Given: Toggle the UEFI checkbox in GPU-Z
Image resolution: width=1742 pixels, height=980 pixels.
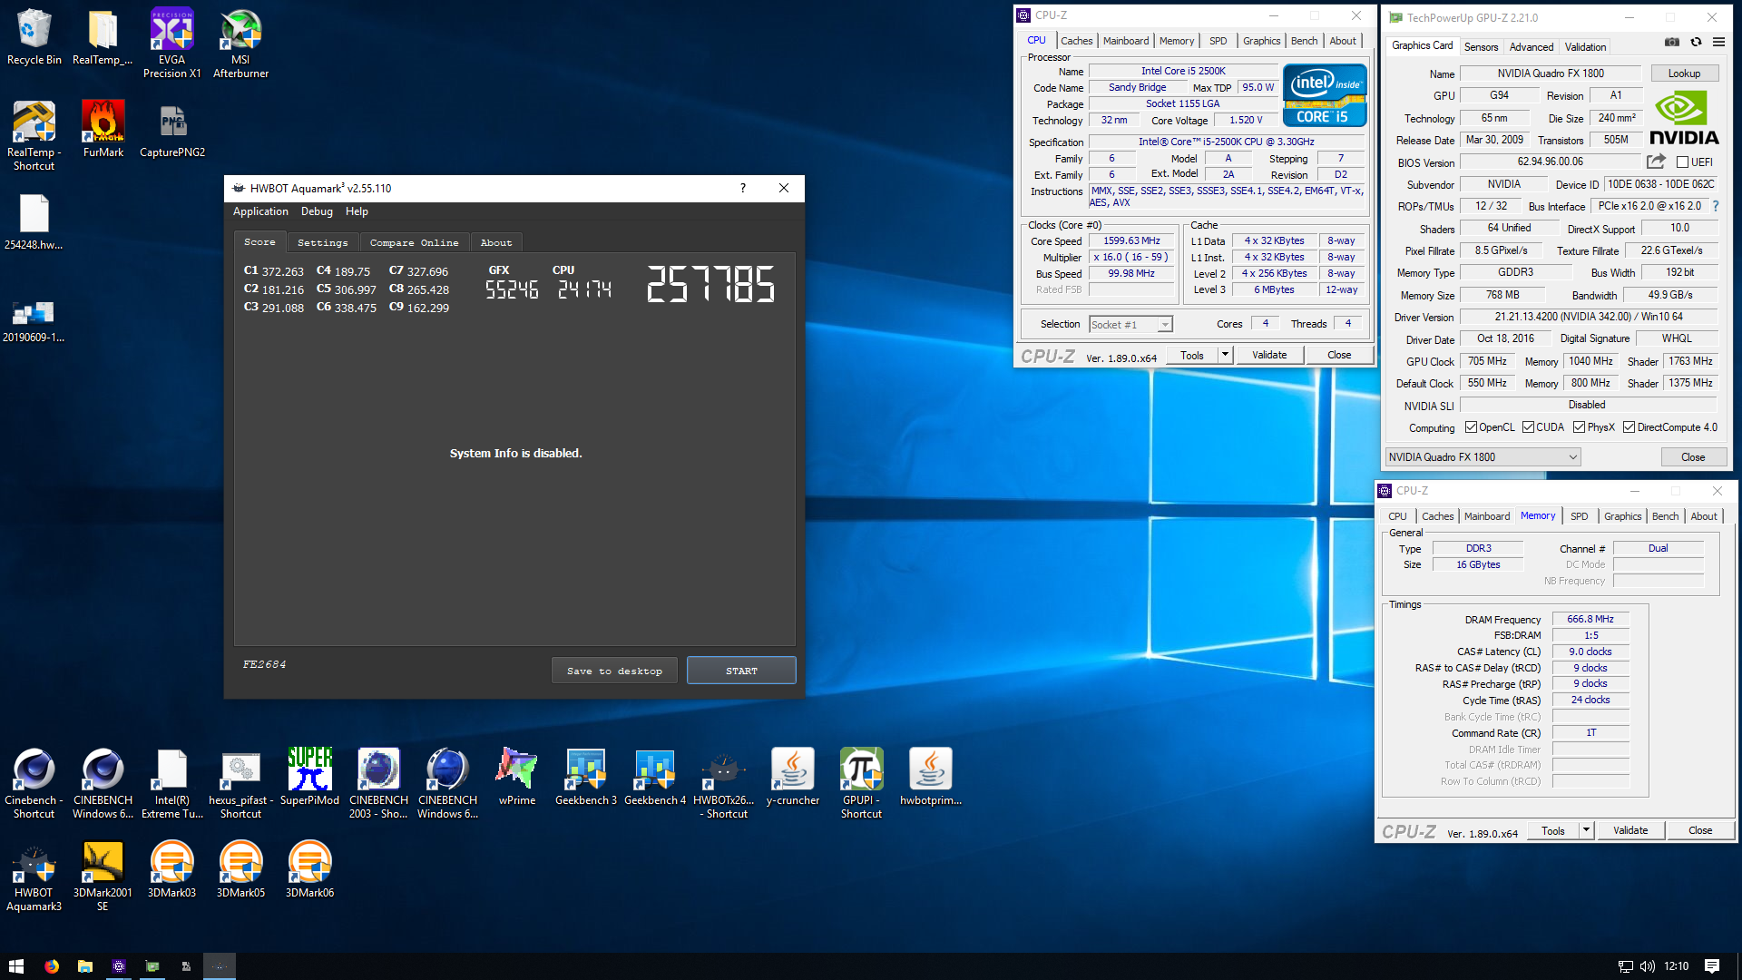Looking at the screenshot, I should click(x=1682, y=162).
